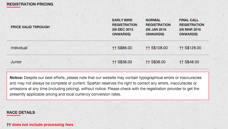The width and height of the screenshot is (228, 129).
Task: Click the Junior normal registration price S$38.00
Action: pos(158,62)
